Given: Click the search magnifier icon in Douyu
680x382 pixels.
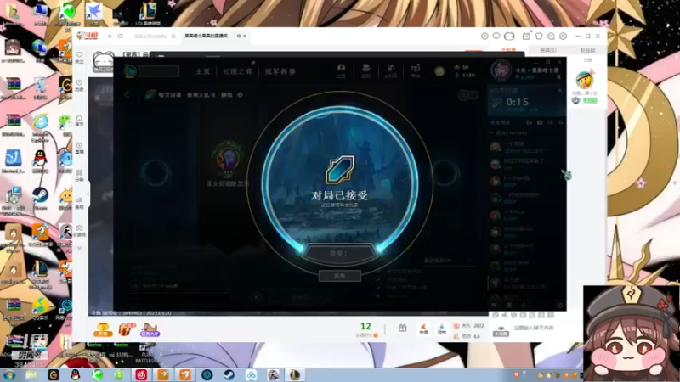Looking at the screenshot, I should (x=173, y=36).
